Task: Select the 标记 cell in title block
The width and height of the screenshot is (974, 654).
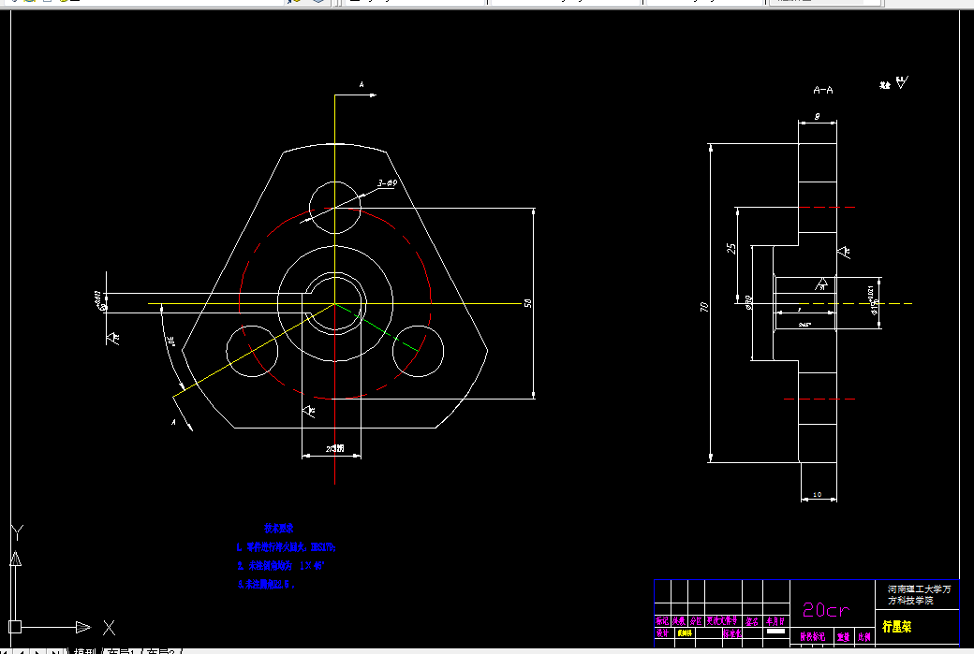Action: click(x=662, y=620)
